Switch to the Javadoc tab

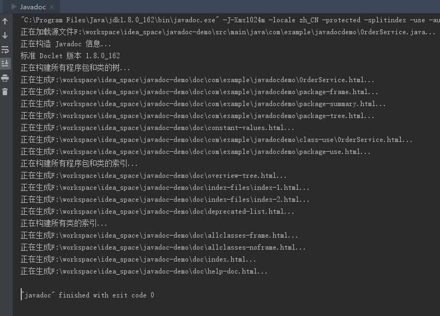[34, 7]
